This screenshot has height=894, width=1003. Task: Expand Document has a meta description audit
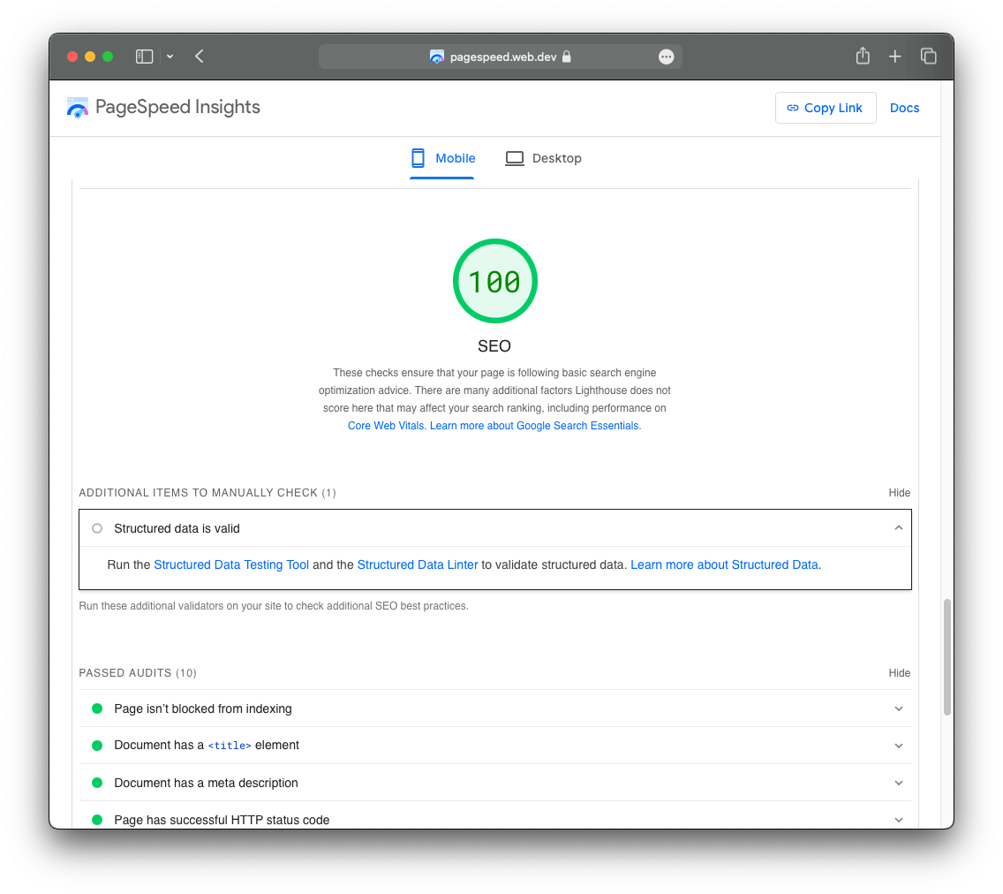[898, 783]
